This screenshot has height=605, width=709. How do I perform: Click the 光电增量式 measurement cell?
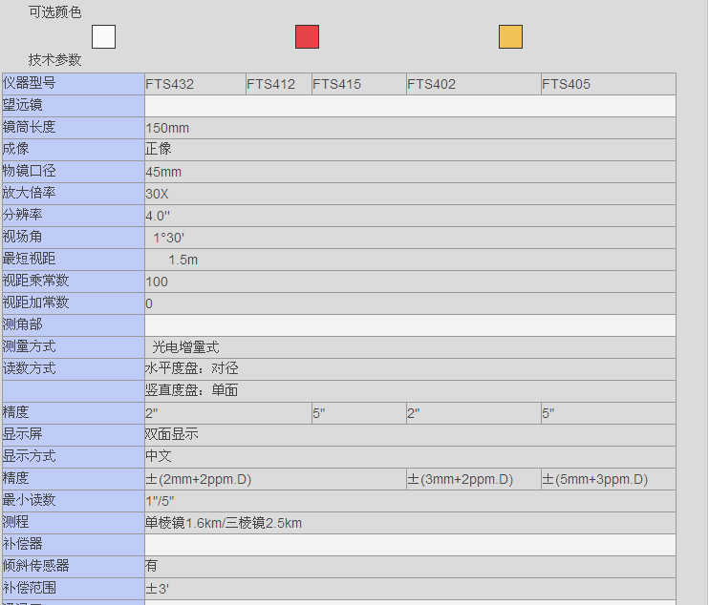(x=185, y=347)
